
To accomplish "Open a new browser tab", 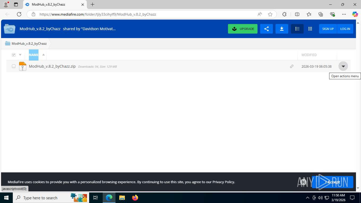I will pyautogui.click(x=92, y=4).
